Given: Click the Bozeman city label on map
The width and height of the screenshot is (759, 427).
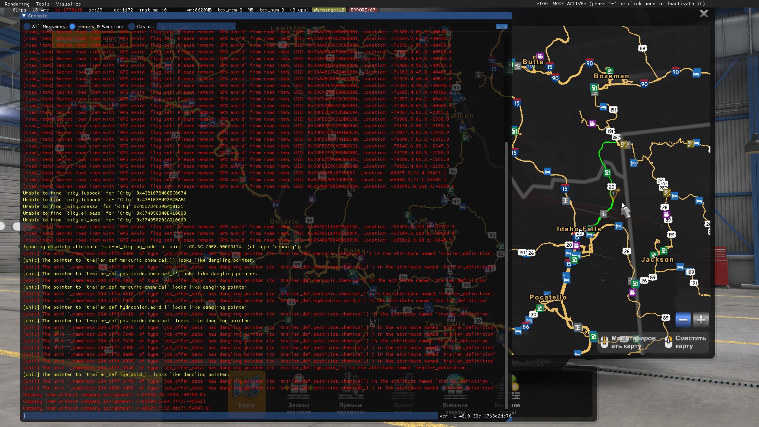Looking at the screenshot, I should [611, 76].
